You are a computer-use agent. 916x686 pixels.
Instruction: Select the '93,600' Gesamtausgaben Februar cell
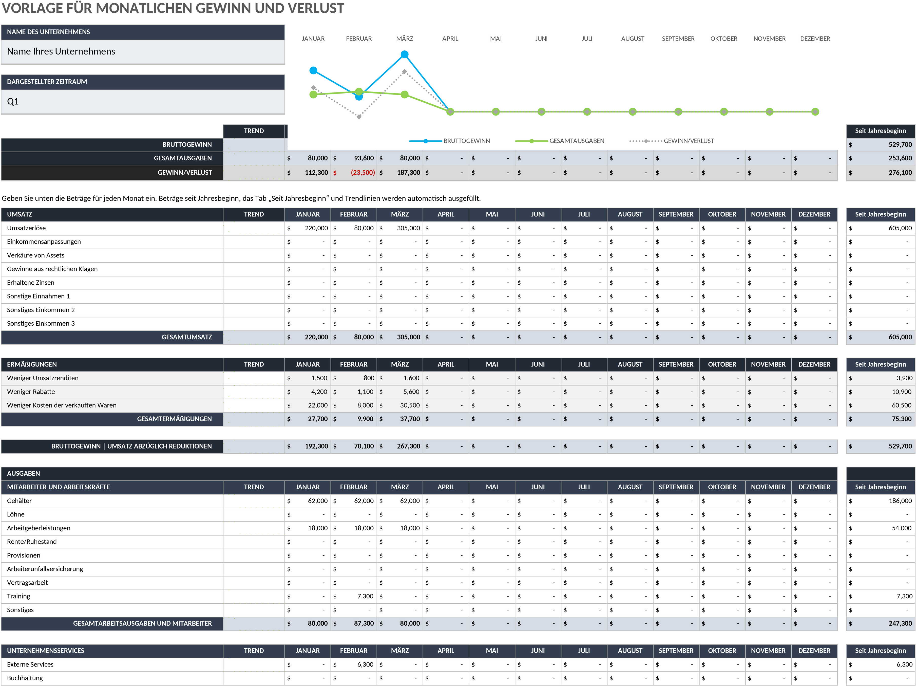click(x=354, y=158)
